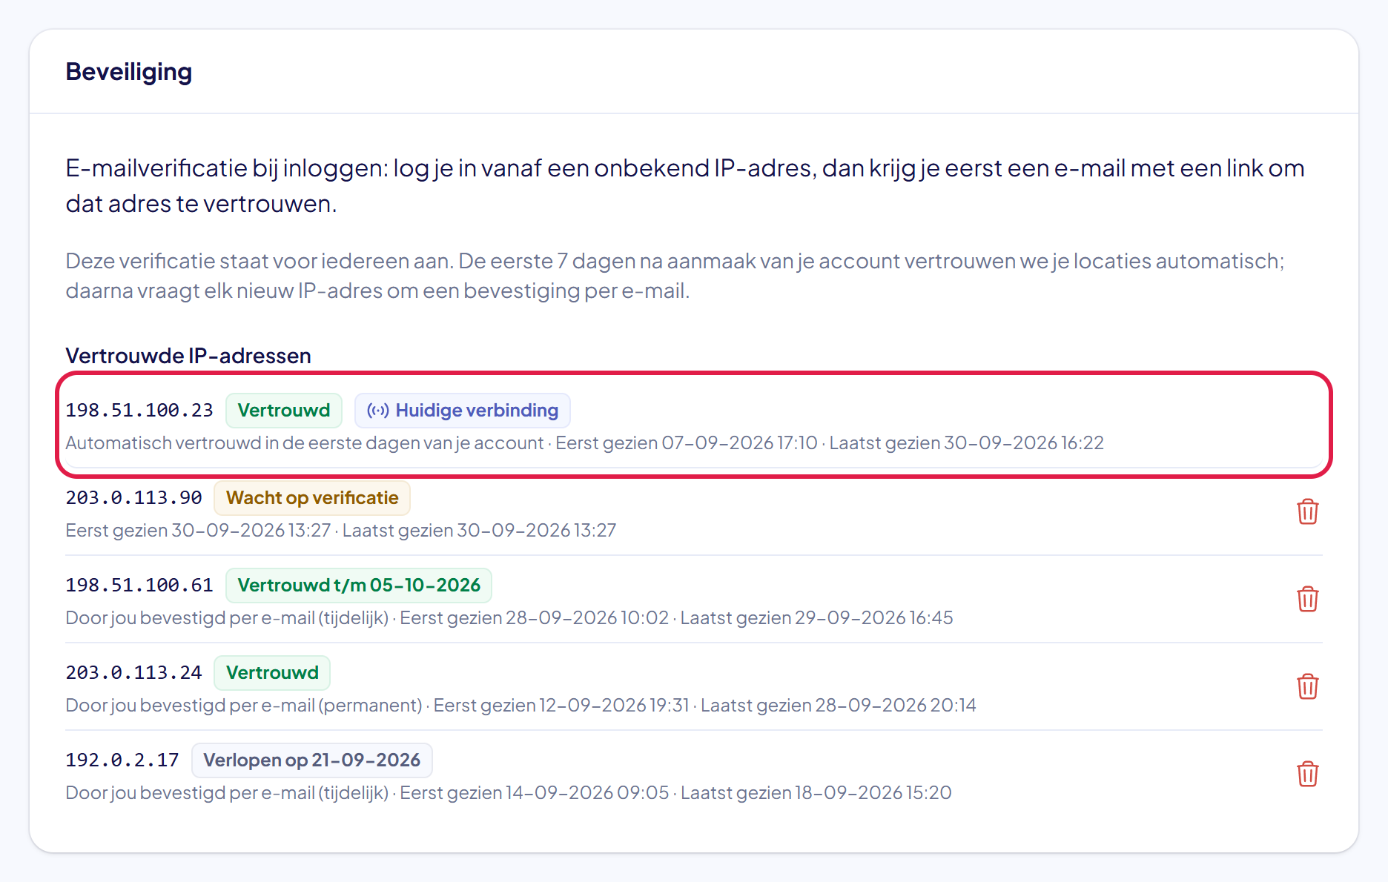
Task: Click the broadcast icon in Huidige verbinding badge
Action: tap(378, 411)
